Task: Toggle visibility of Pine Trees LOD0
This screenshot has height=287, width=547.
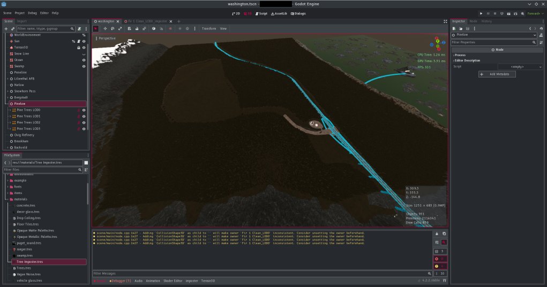Action: point(84,110)
